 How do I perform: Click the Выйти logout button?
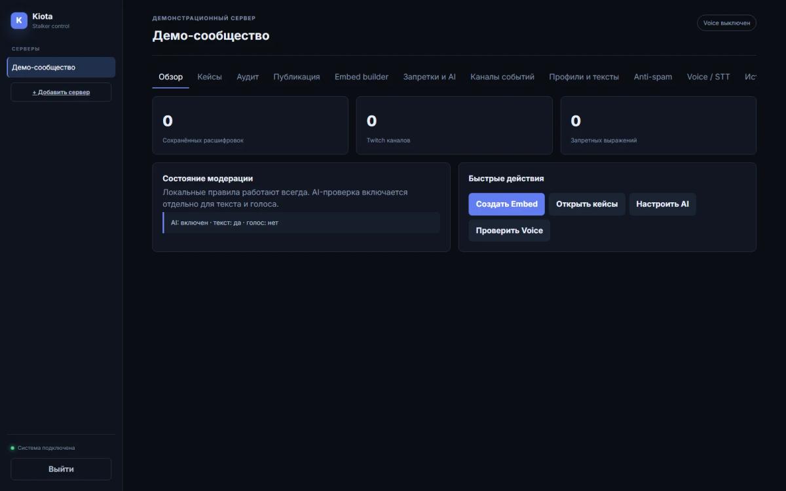(x=61, y=469)
